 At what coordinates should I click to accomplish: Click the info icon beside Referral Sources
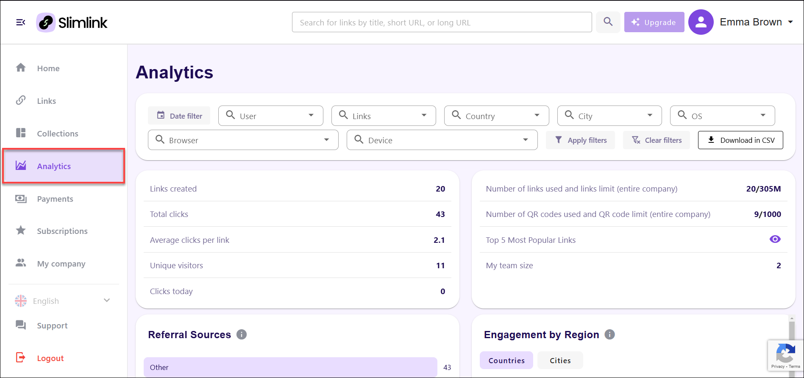(242, 334)
